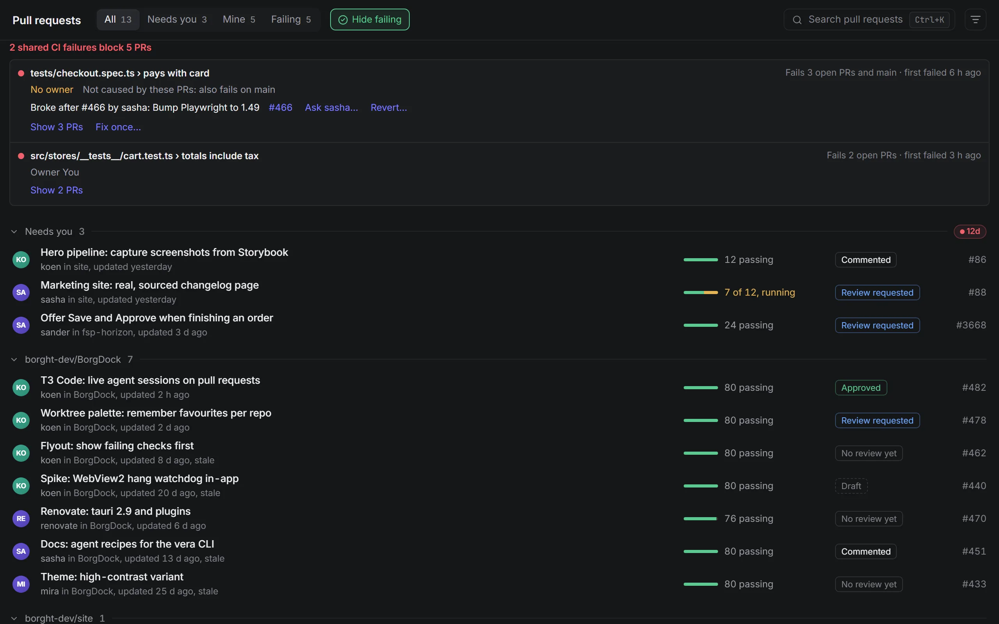Click the magnifier icon in the search box
999x624 pixels.
coord(797,20)
